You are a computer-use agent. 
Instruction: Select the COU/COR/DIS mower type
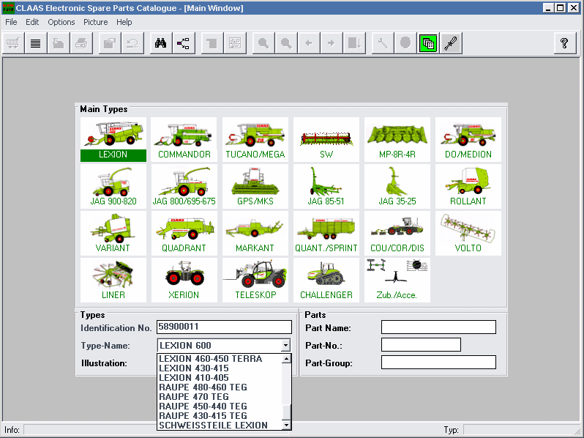(397, 234)
